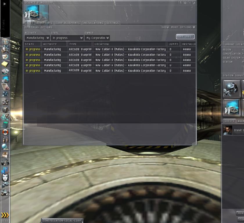Screen dimensions: 244x223
Task: Open the in-game Browser globe icon
Action: tap(5, 147)
